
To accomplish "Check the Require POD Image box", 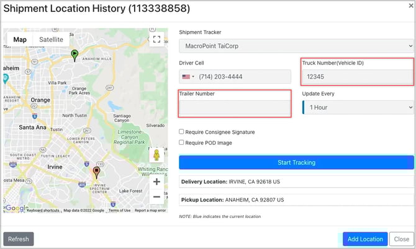I will (181, 142).
